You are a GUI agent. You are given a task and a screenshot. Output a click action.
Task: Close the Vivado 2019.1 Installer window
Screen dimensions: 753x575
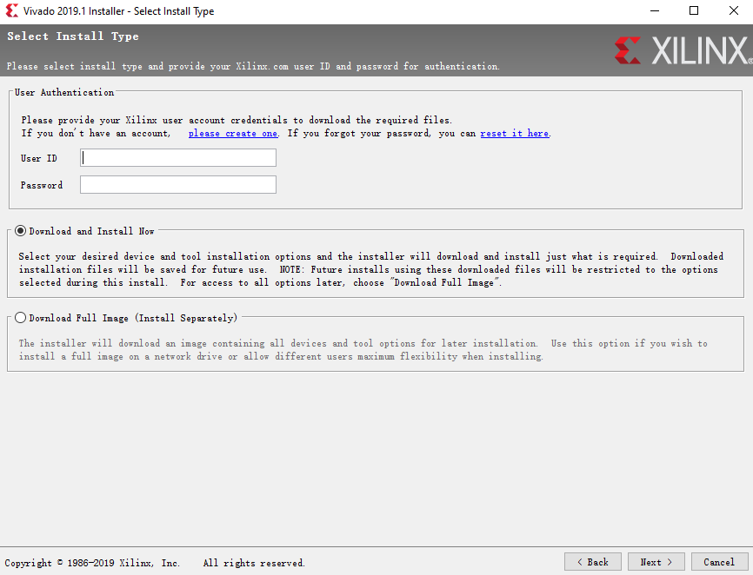(x=733, y=11)
